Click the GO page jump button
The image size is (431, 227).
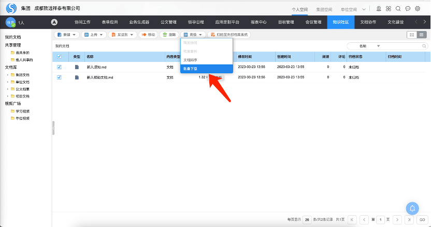click(422, 220)
